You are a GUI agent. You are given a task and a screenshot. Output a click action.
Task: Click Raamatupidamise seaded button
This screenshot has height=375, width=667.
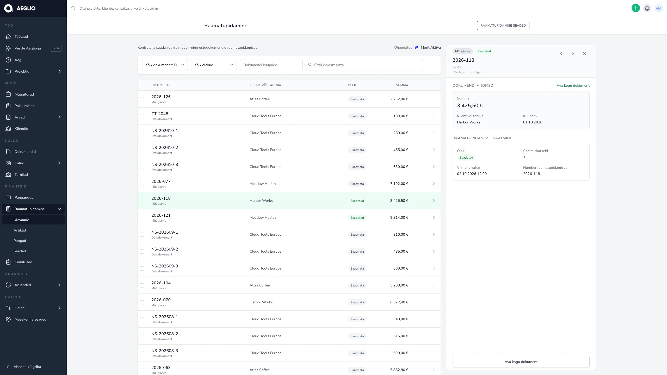coord(503,26)
